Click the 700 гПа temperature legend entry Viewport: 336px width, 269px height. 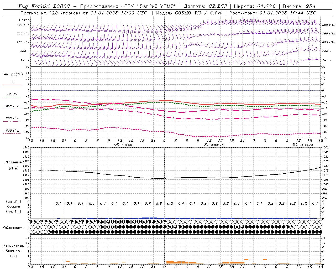12,118
